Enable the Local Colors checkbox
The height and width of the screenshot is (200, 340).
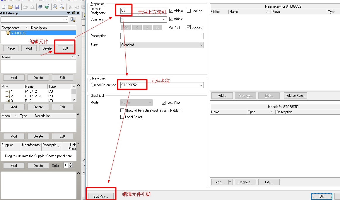(x=122, y=117)
